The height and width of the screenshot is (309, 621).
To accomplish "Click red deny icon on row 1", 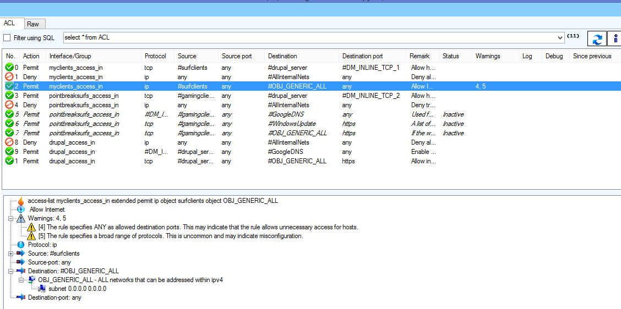I will click(9, 77).
